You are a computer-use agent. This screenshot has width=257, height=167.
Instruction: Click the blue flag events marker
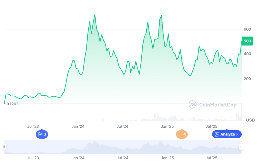(x=42, y=134)
